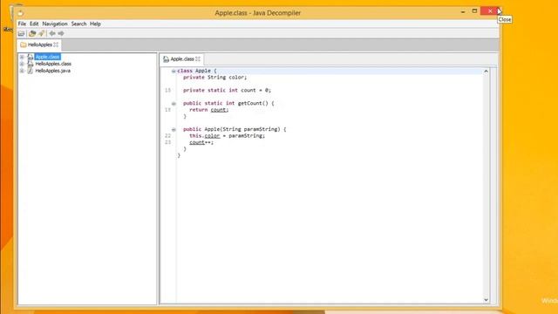Follow the underlined count link in return statement
Viewport: 558px width, 314px height.
point(218,110)
